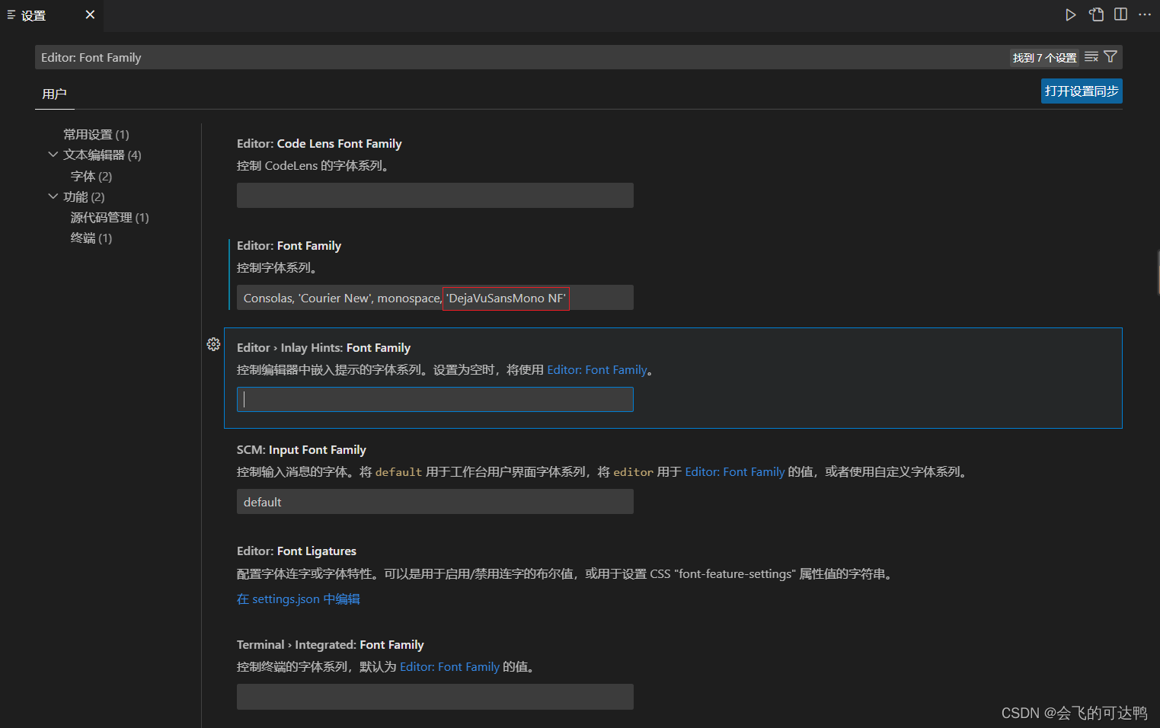Click the SCM: Input Font Family title
Screen dimensions: 1160x728
coord(302,450)
